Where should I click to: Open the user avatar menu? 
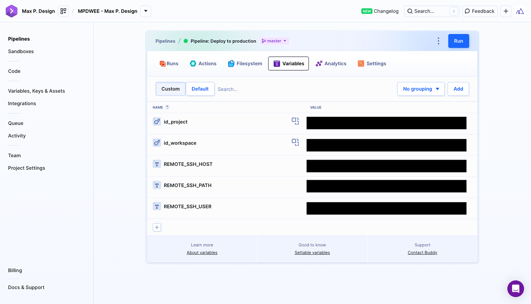point(520,11)
